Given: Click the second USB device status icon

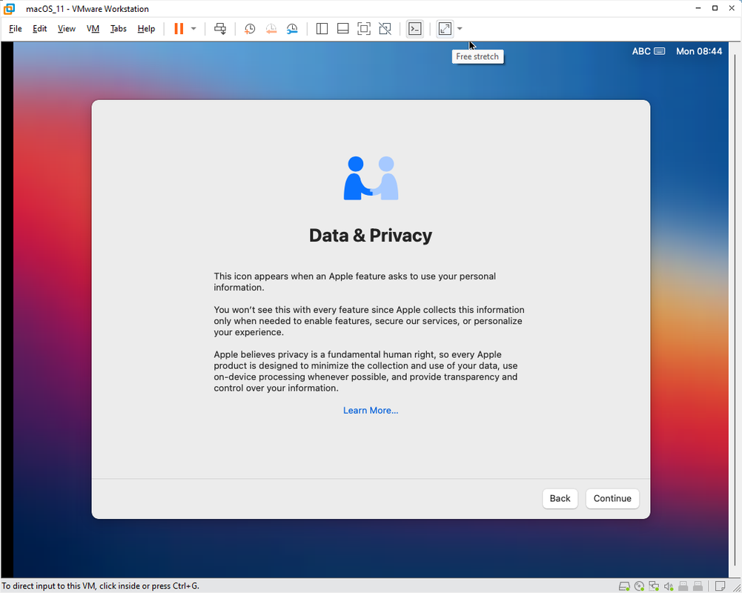Looking at the screenshot, I should 698,586.
